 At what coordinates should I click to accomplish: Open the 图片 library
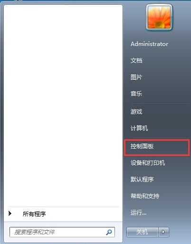click(136, 77)
